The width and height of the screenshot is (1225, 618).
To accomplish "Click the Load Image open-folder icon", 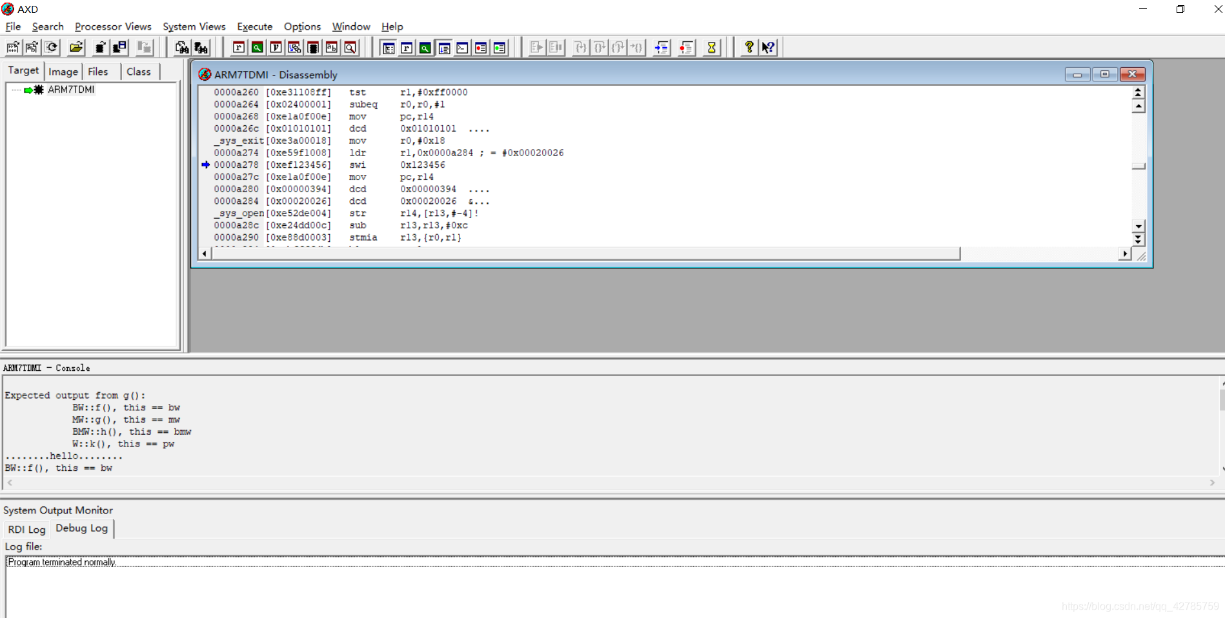I will click(76, 47).
